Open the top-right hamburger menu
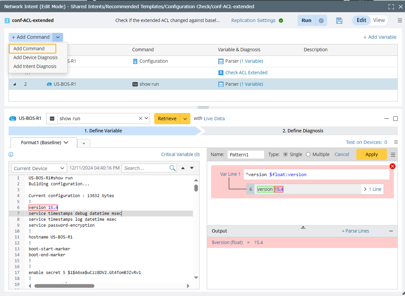The height and width of the screenshot is (296, 405). pos(400,21)
